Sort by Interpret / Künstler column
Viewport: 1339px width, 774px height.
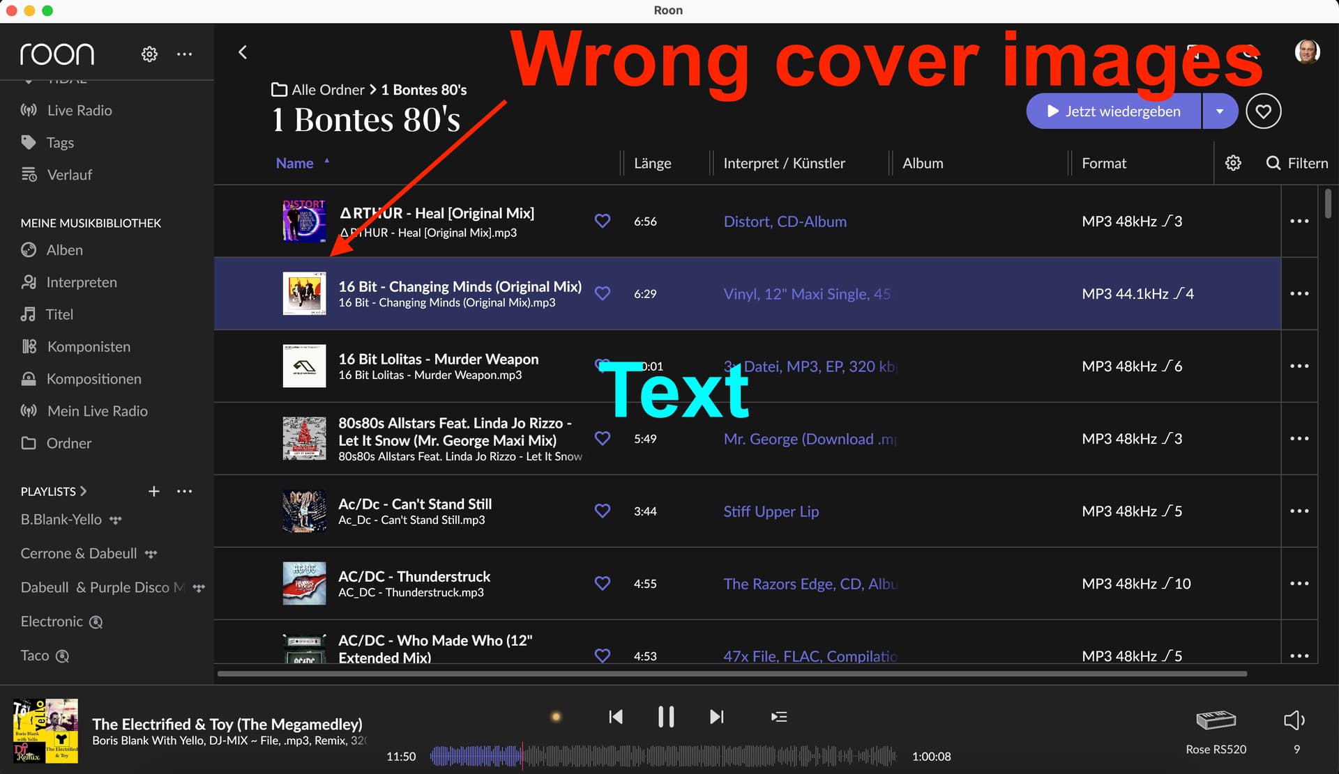[x=784, y=163]
